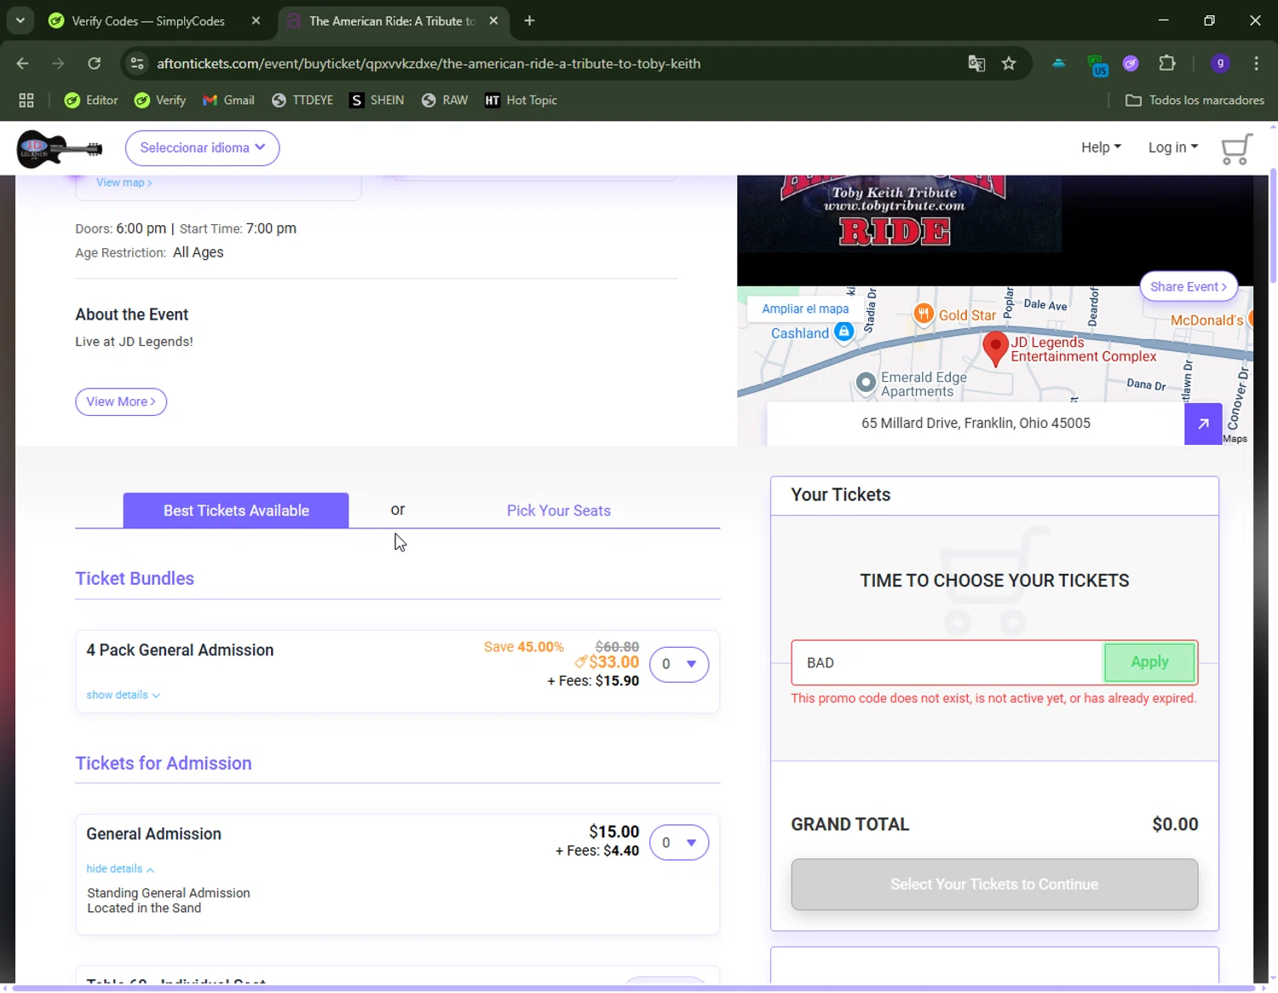Click Select Your Tickets to Continue button
Image resolution: width=1278 pixels, height=993 pixels.
point(994,884)
